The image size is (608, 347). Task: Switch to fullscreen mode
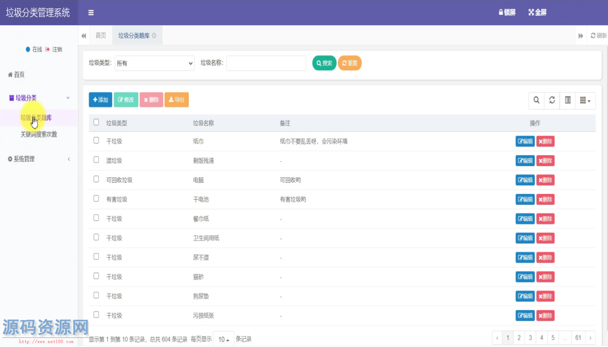(x=537, y=13)
